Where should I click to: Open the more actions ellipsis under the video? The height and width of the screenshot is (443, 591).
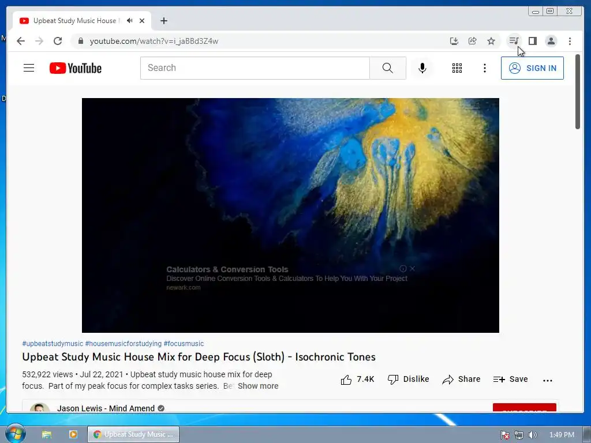pyautogui.click(x=548, y=381)
